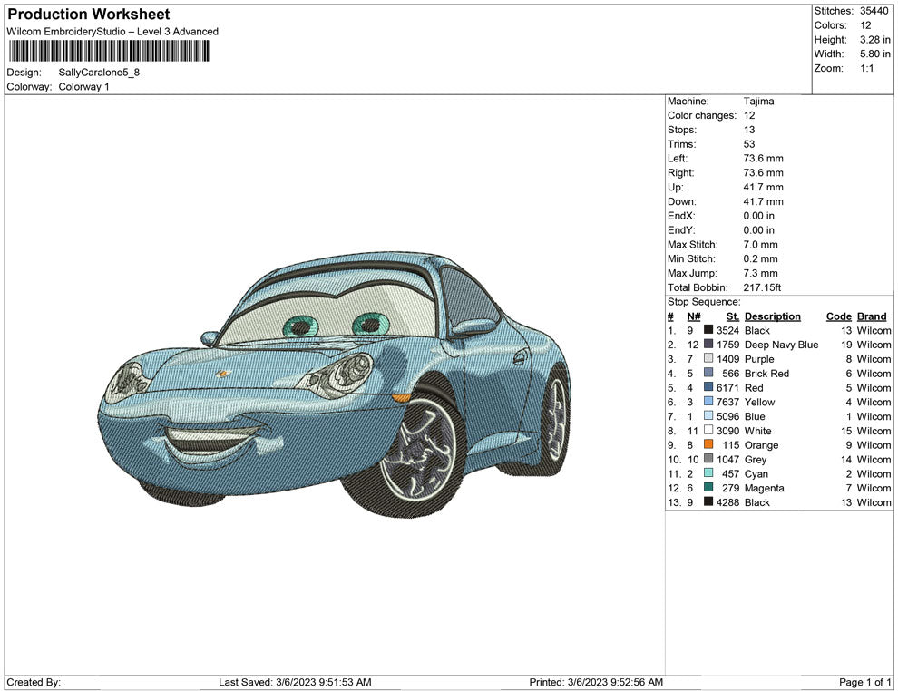This screenshot has height=691, width=898.
Task: Click the Brick Red color swatch
Action: pyautogui.click(x=708, y=374)
